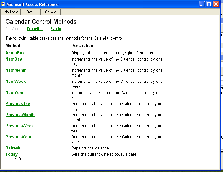Open the NextWeek method link

16,82
